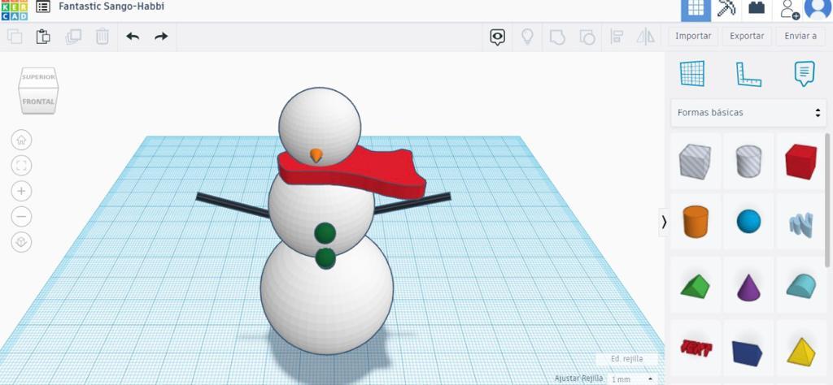Select the left stick arm

coord(233,205)
